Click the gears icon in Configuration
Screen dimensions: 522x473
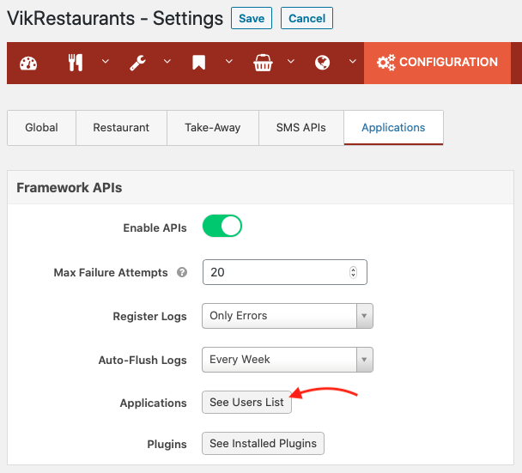(385, 63)
